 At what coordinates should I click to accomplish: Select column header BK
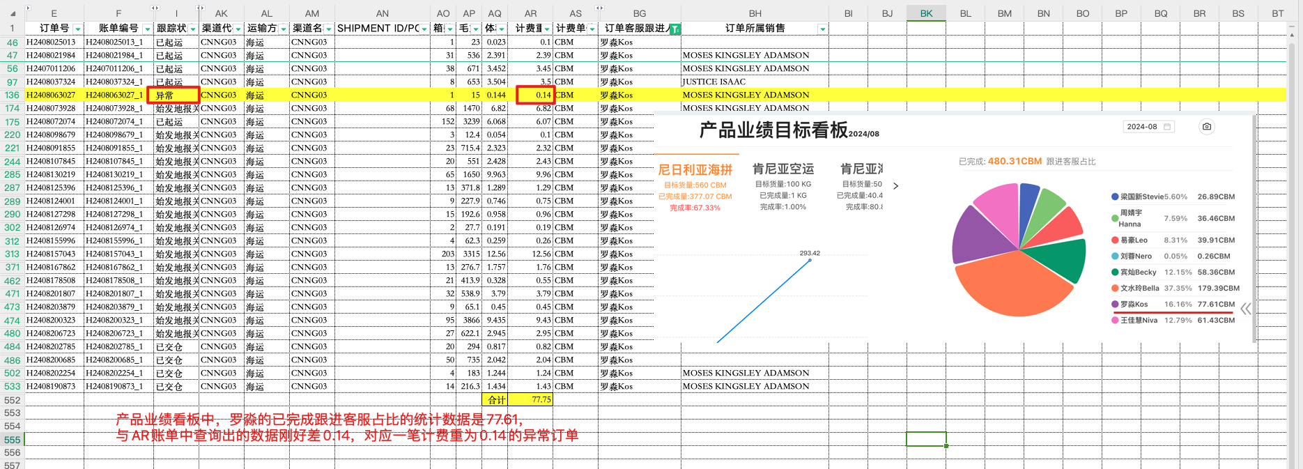(x=926, y=13)
